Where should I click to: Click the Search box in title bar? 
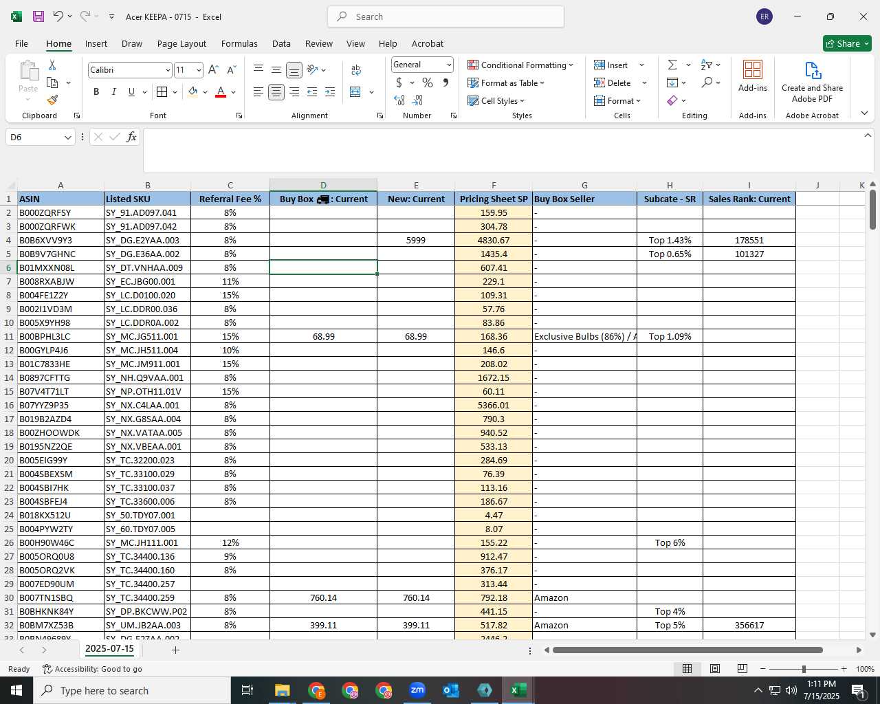(445, 16)
